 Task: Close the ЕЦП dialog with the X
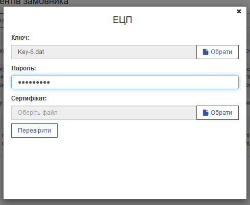coord(239,11)
